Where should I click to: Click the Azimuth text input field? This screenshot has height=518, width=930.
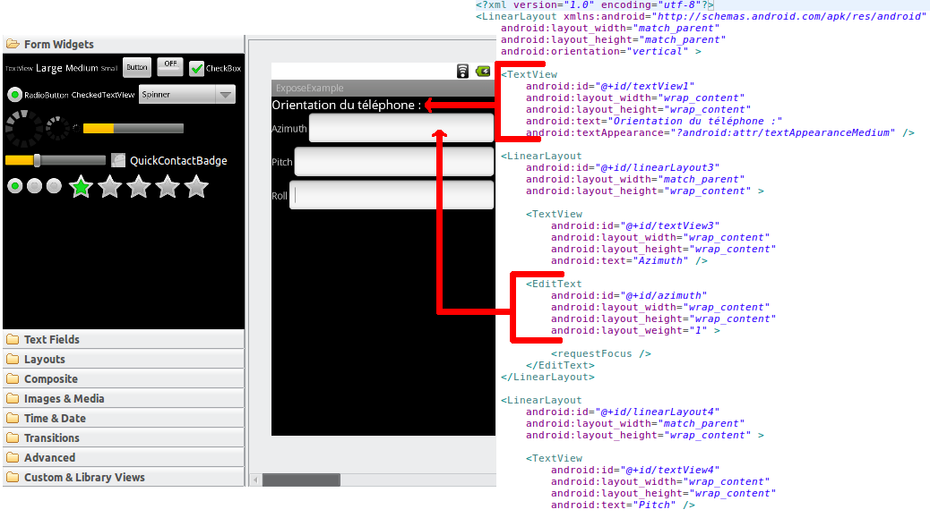pos(400,129)
